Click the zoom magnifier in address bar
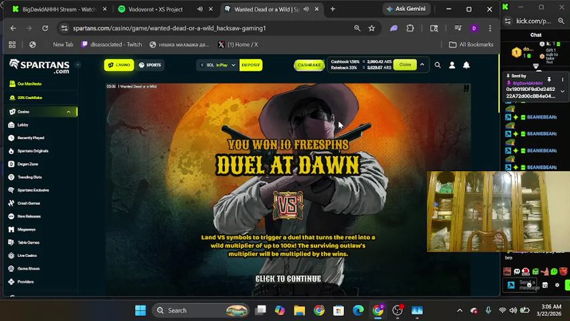Viewport: 570px width, 321px height. point(357,28)
